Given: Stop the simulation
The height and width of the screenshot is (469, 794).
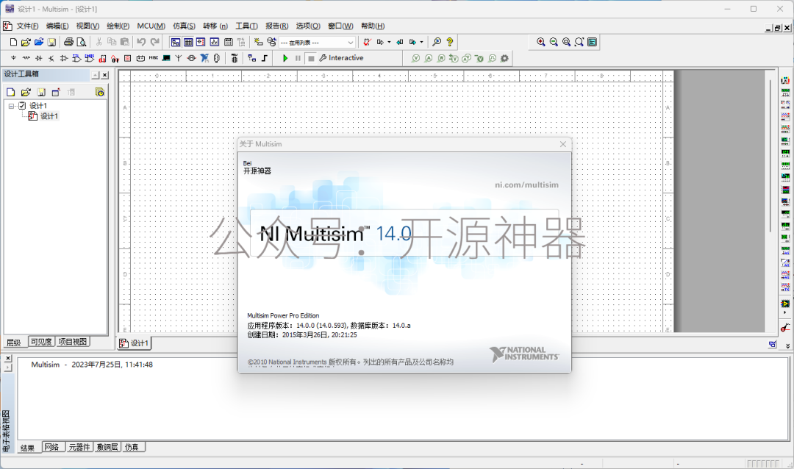Looking at the screenshot, I should [x=311, y=58].
